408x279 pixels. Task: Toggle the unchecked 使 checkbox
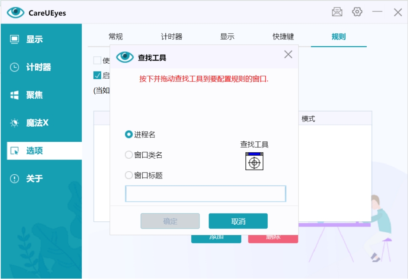(97, 60)
